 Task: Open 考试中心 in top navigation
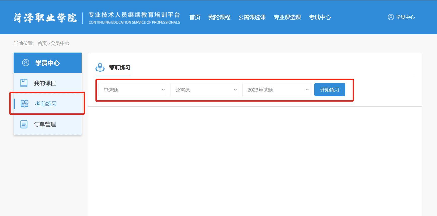tap(320, 17)
